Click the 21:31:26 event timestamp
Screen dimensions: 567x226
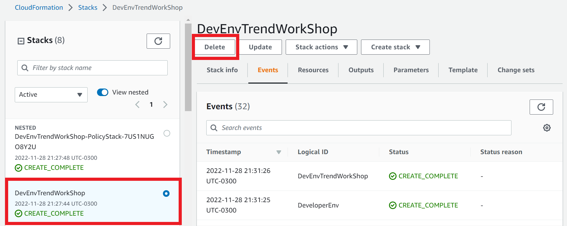click(x=238, y=176)
